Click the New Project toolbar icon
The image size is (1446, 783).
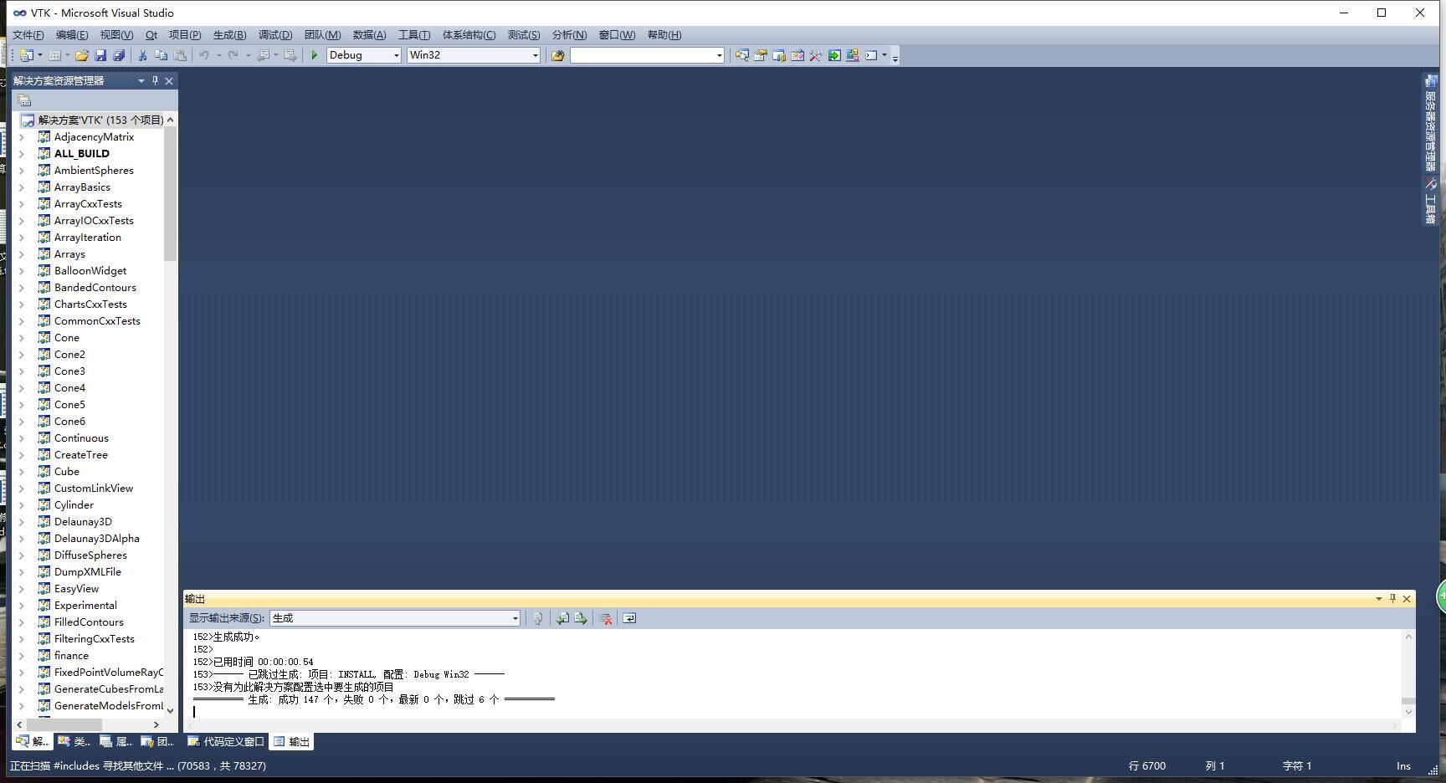(x=27, y=55)
